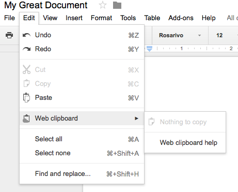
Task: Click the Nothing to copy icon
Action: click(x=151, y=122)
